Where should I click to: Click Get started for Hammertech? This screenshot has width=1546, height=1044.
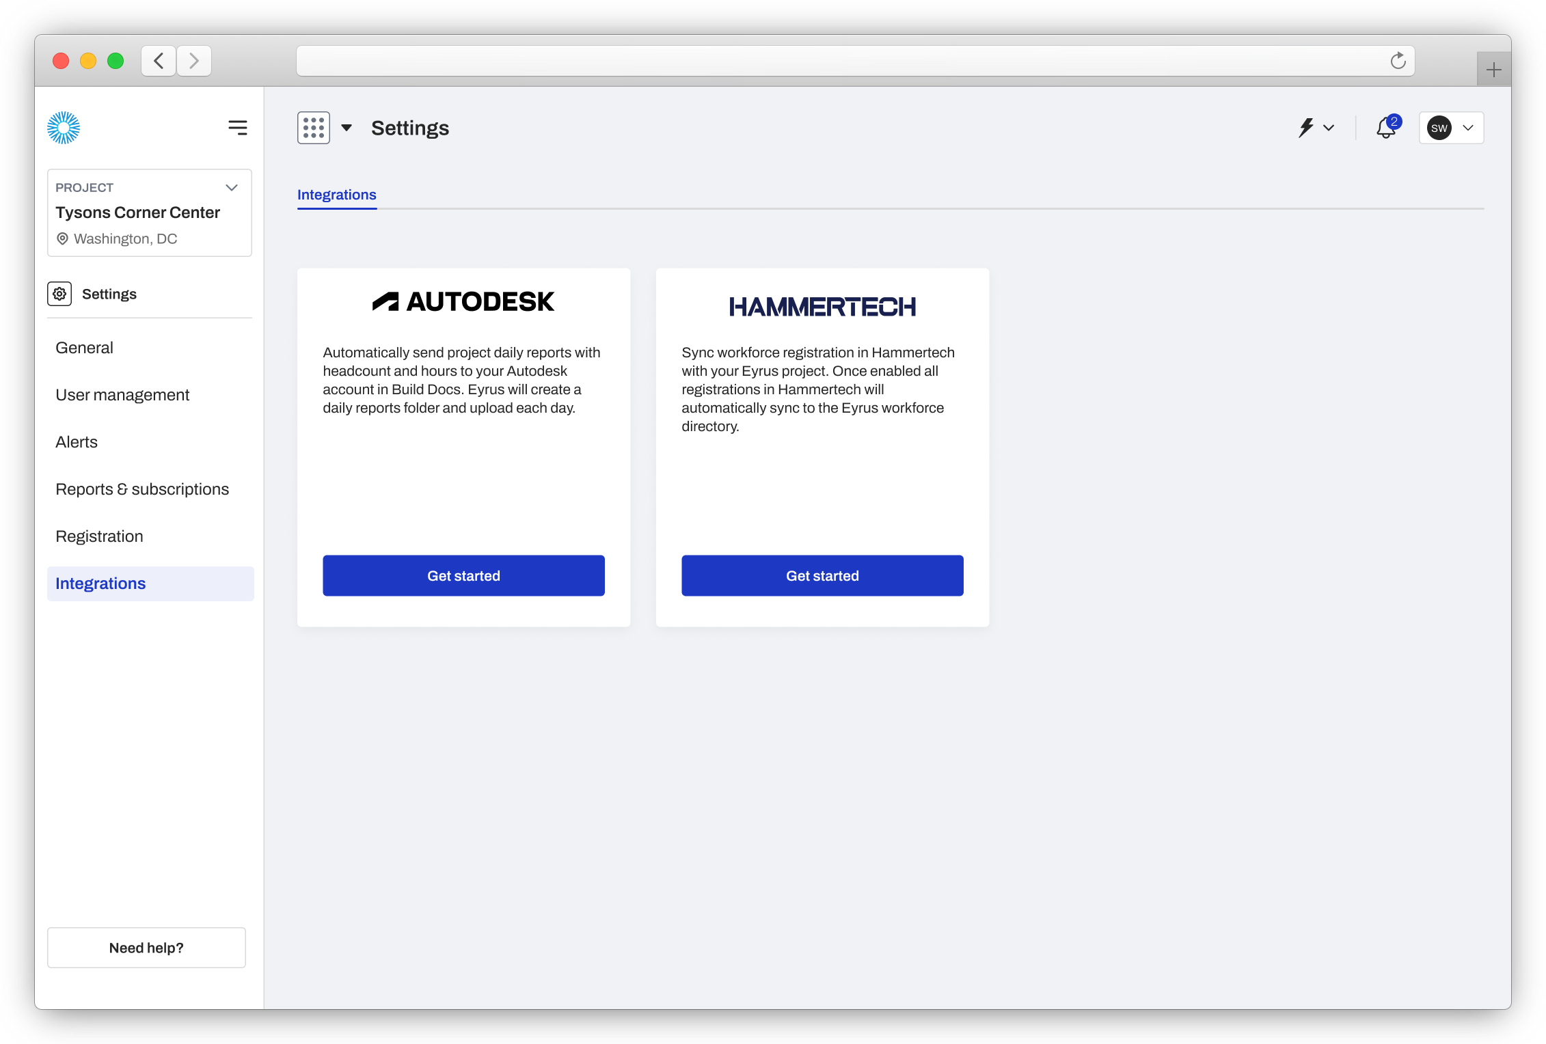pyautogui.click(x=822, y=576)
